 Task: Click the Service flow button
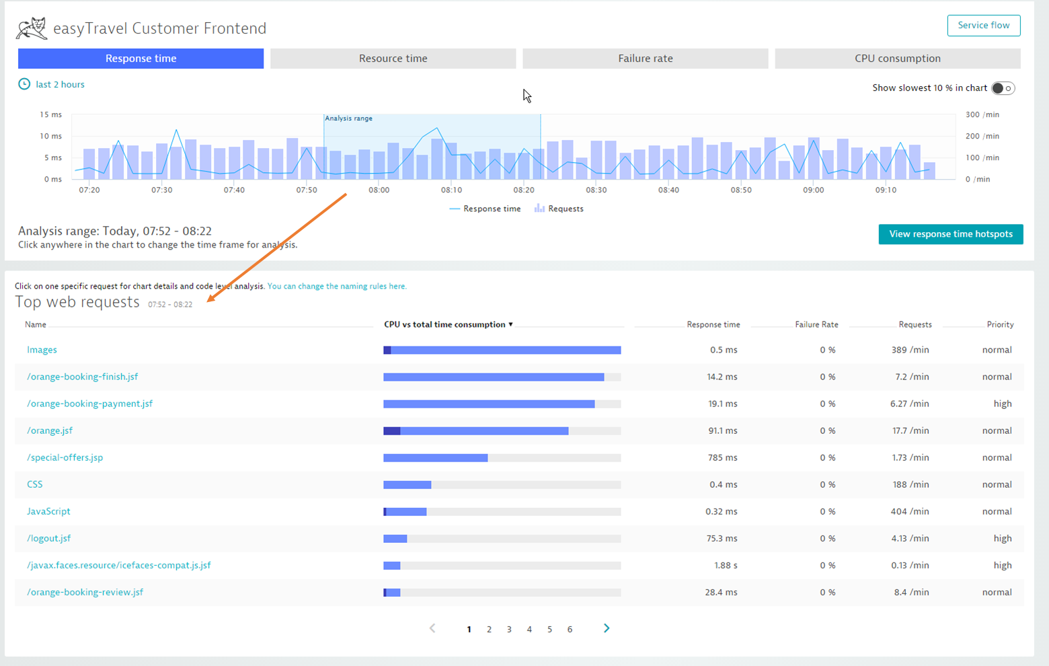tap(984, 26)
